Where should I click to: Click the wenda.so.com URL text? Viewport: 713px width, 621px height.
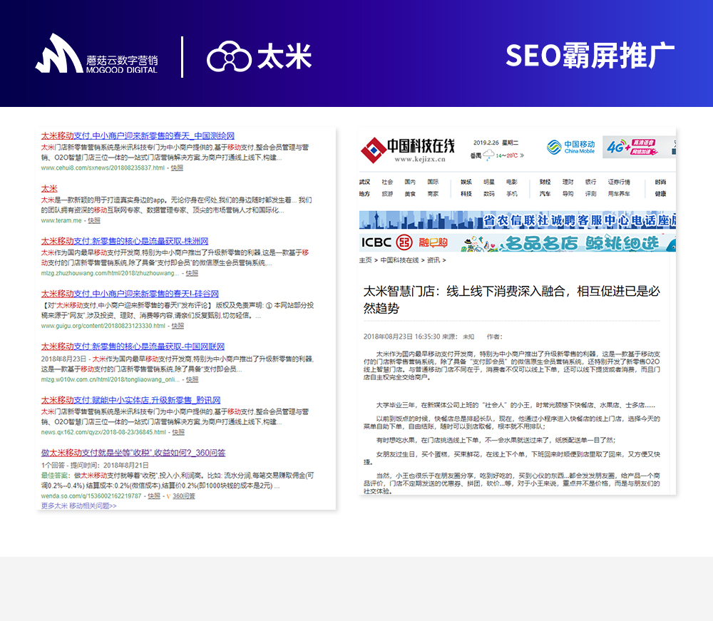(91, 496)
